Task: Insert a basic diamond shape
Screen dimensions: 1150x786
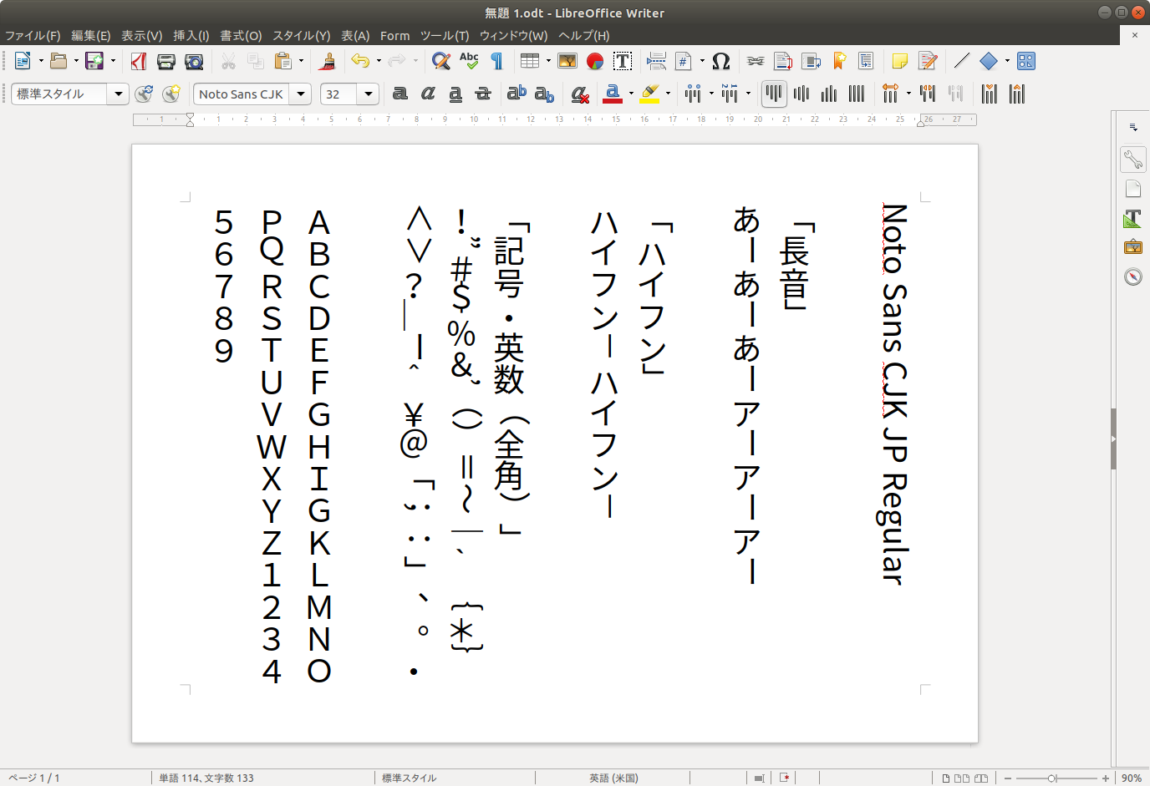Action: [x=989, y=61]
